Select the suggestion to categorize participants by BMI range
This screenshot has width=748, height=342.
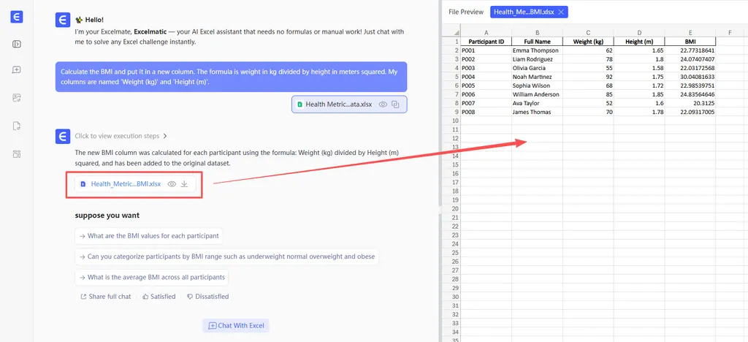tap(227, 256)
